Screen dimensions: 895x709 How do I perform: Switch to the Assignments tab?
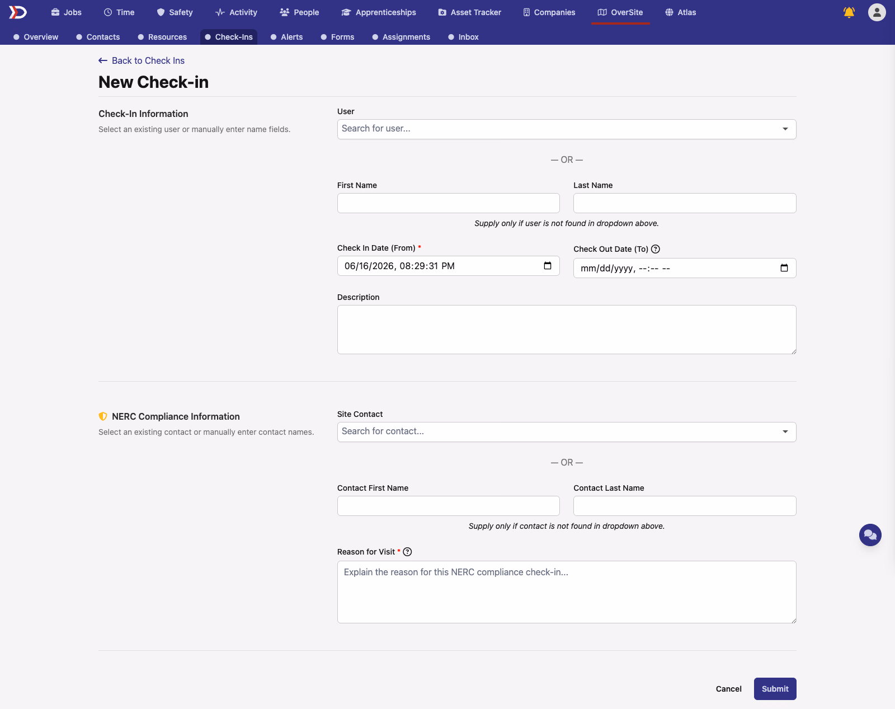pyautogui.click(x=401, y=37)
